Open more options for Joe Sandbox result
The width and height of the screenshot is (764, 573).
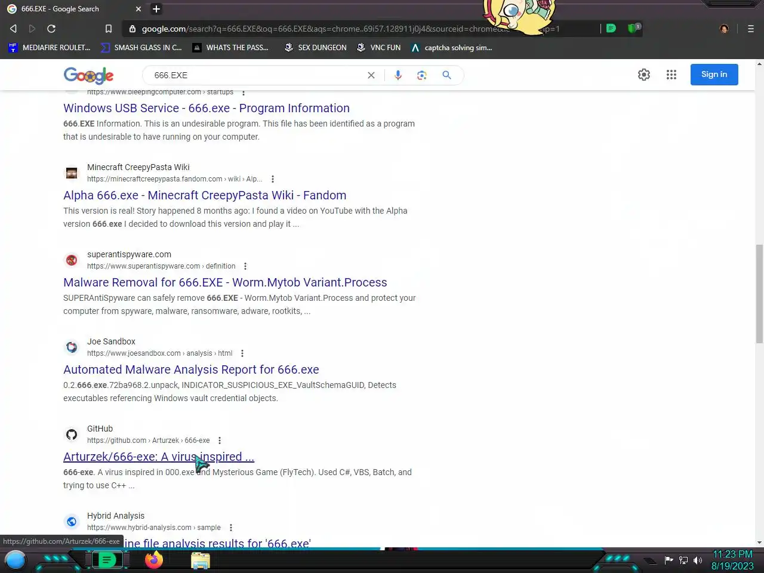coord(242,353)
